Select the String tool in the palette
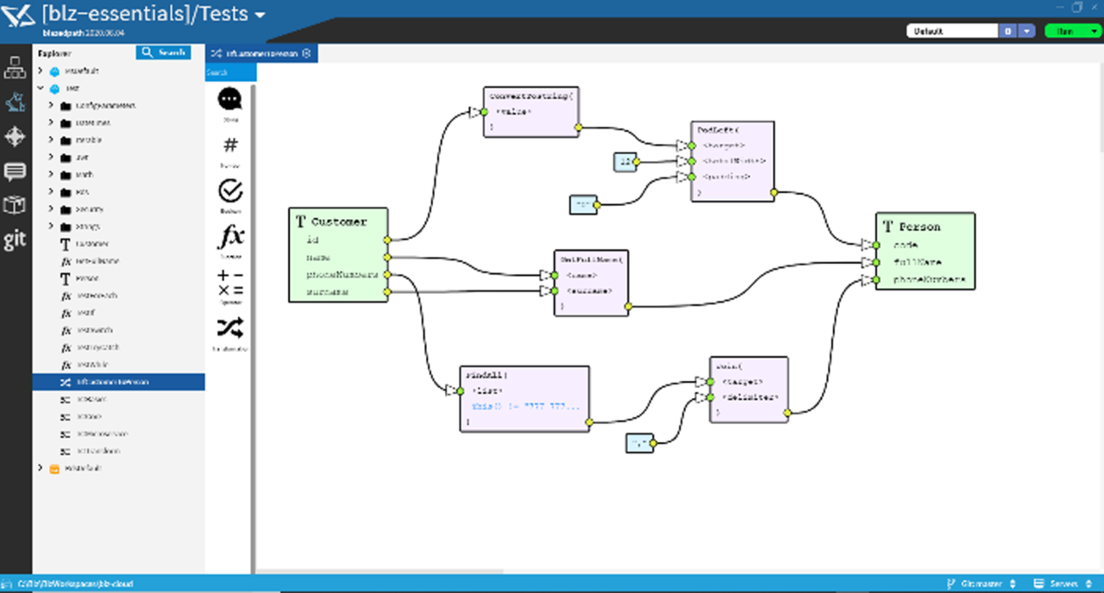Image resolution: width=1104 pixels, height=593 pixels. [229, 99]
